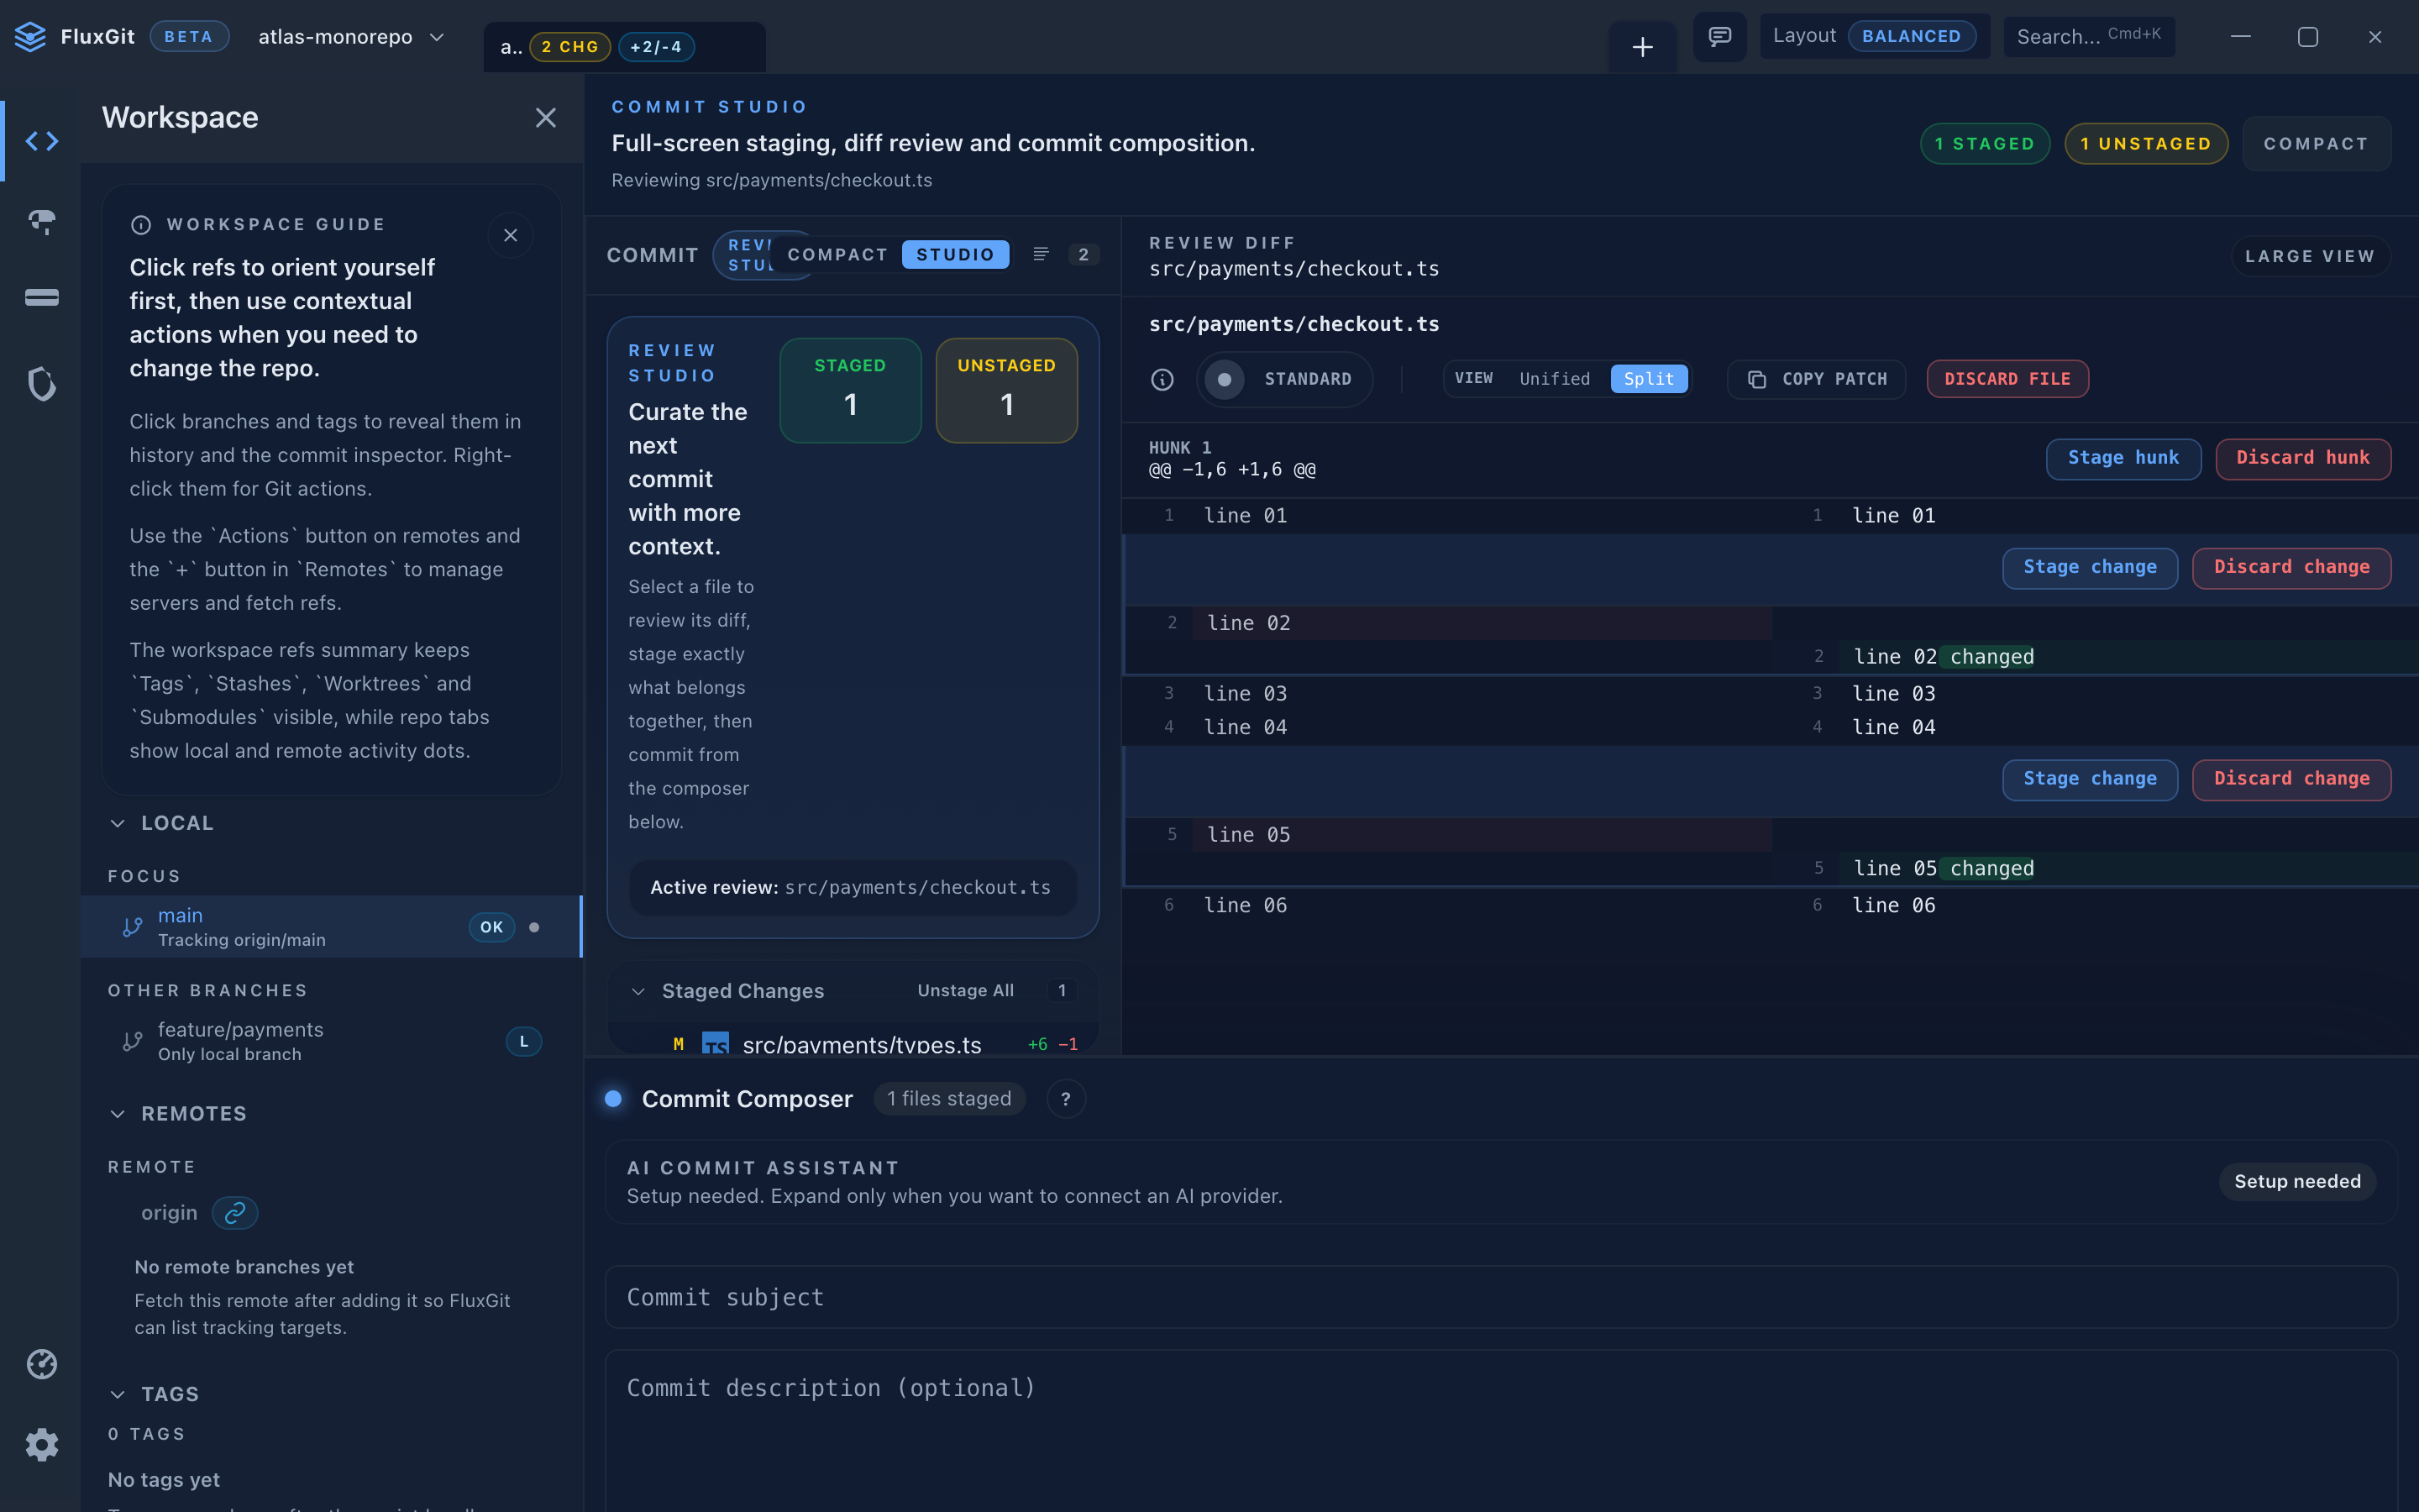Collapse the Local section
Image resolution: width=2419 pixels, height=1512 pixels.
click(118, 823)
